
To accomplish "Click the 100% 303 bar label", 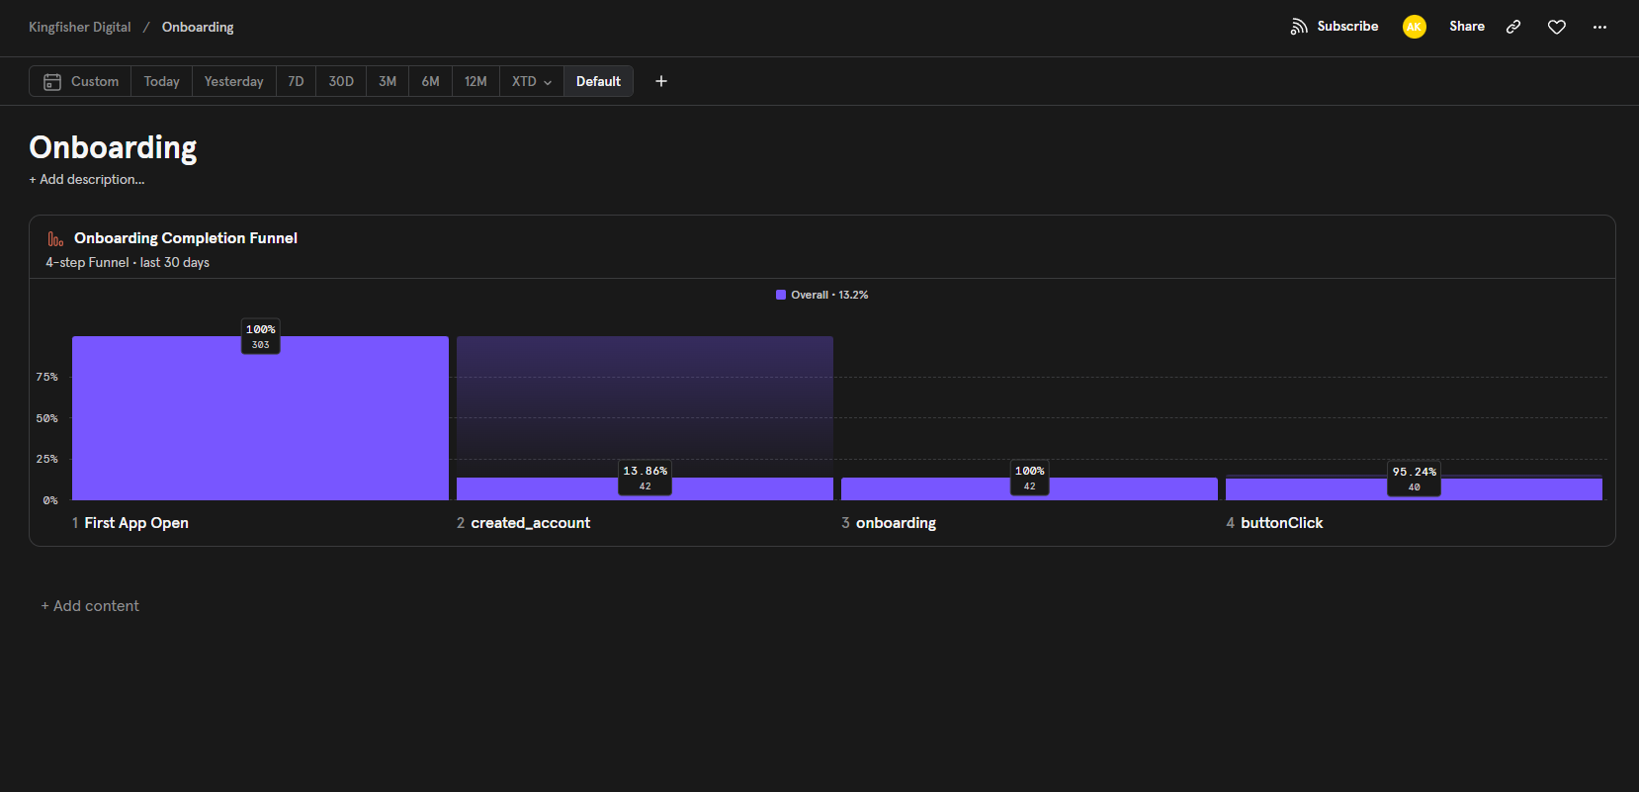I will tap(261, 336).
